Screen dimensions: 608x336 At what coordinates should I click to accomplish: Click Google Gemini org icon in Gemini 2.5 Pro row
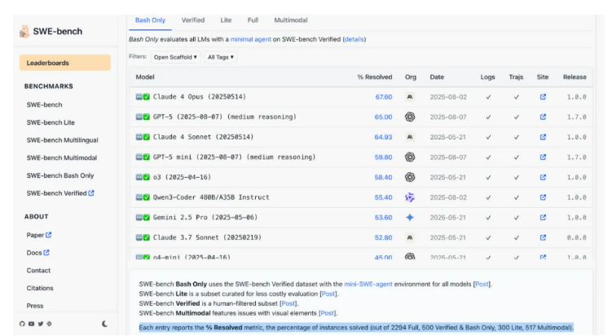pos(410,217)
